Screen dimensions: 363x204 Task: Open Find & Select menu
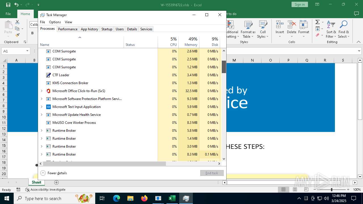pos(344,29)
